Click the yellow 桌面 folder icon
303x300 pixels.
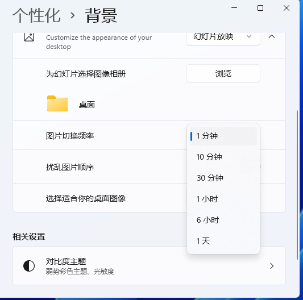(x=57, y=103)
